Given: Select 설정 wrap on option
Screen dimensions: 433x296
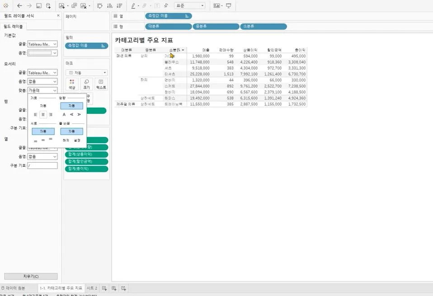Looking at the screenshot, I should coord(77,140).
